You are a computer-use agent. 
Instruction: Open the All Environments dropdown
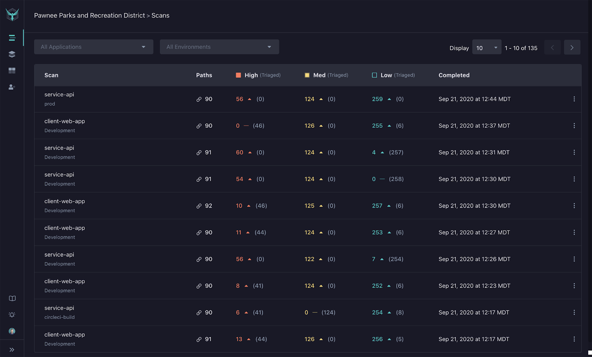219,47
